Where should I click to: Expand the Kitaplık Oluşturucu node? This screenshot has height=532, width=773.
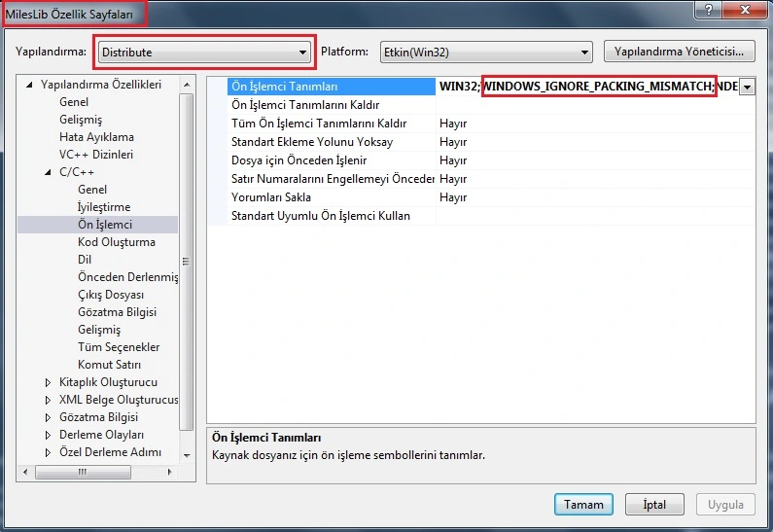(49, 382)
